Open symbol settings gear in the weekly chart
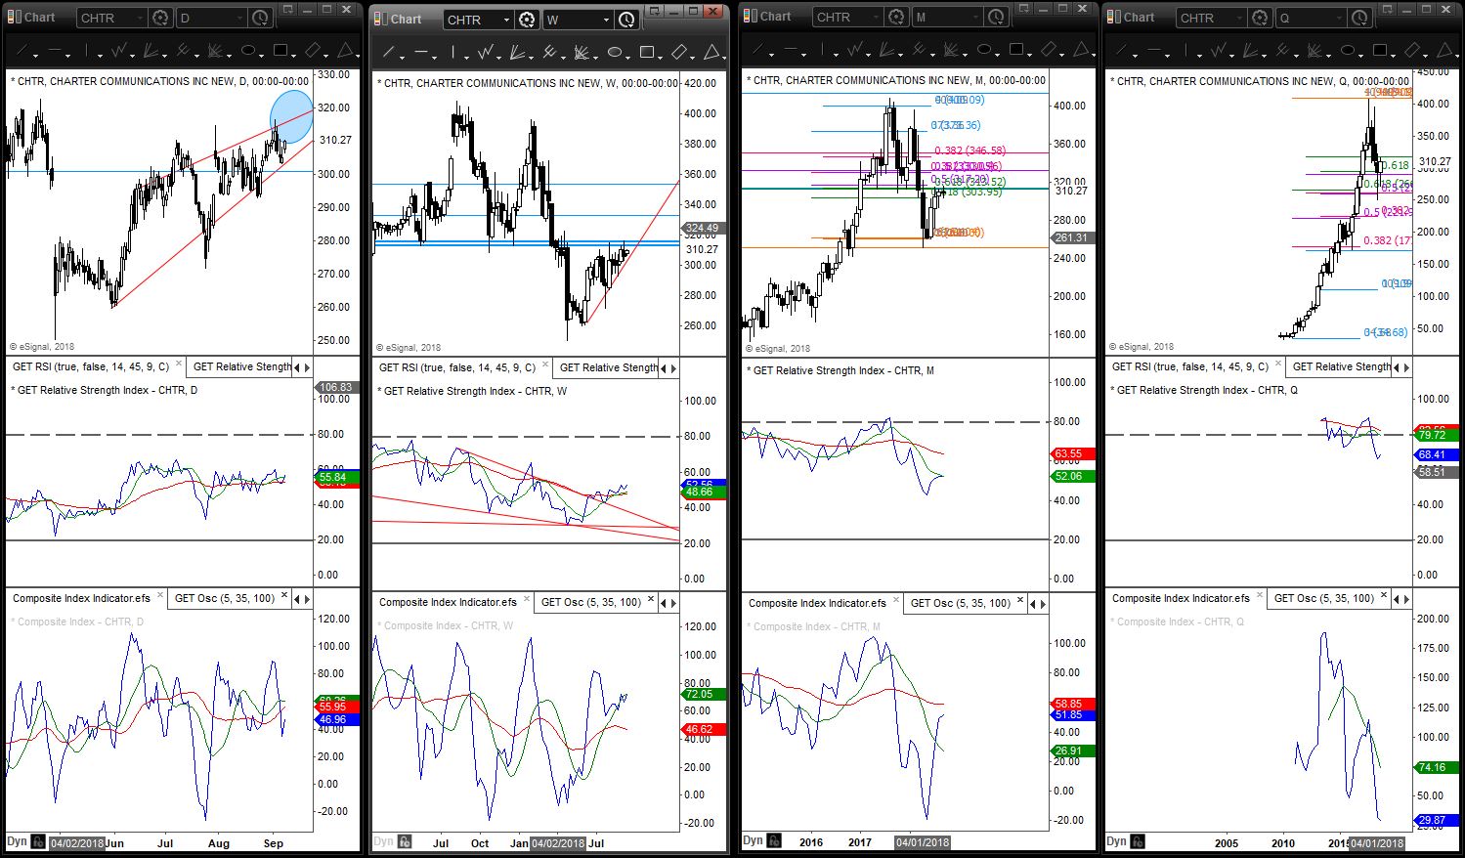This screenshot has width=1465, height=858. (x=527, y=20)
